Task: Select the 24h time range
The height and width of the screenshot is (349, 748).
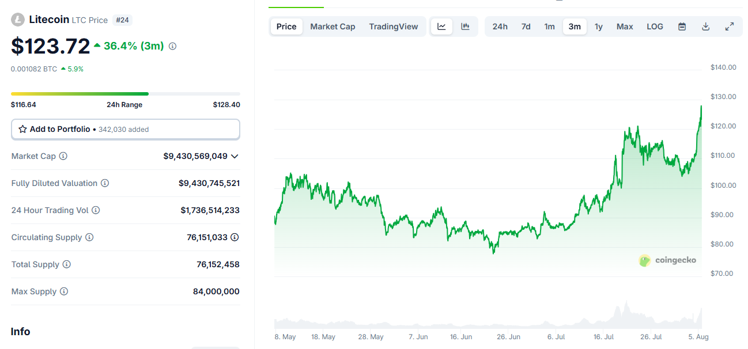Action: (500, 26)
